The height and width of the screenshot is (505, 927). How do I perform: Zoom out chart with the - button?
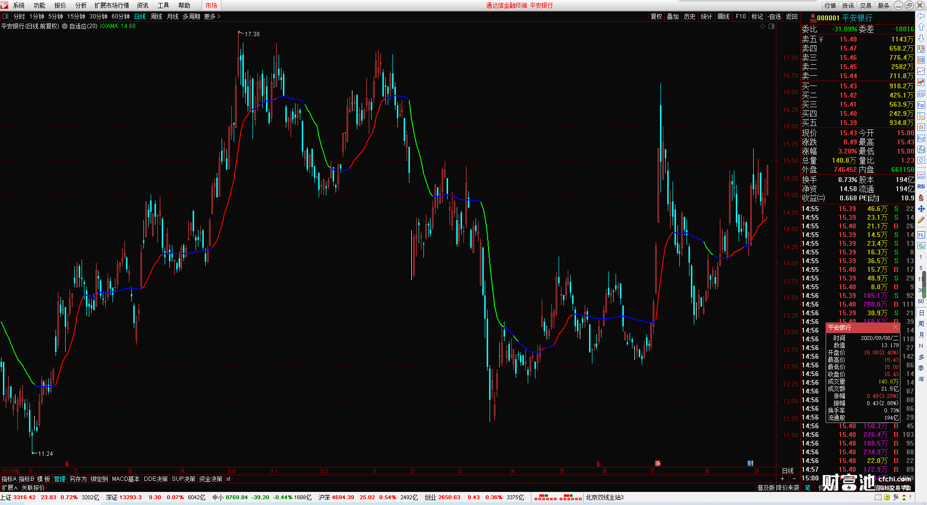(x=794, y=479)
